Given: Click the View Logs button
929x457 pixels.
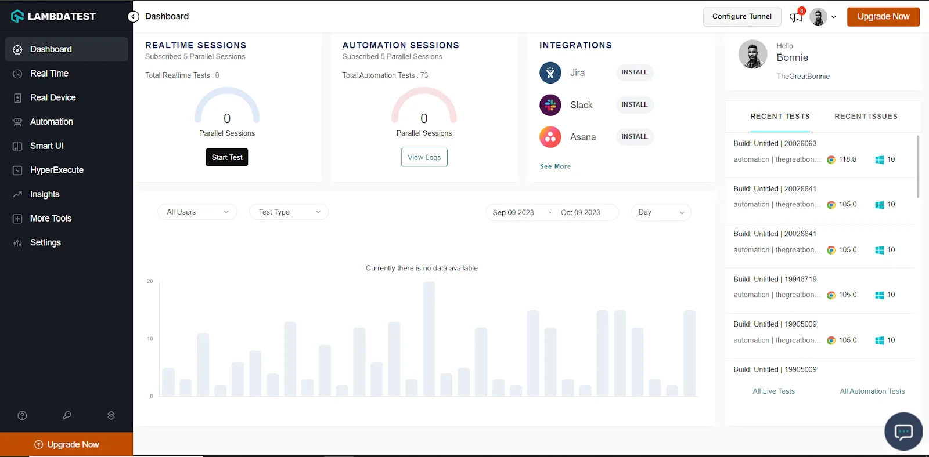Looking at the screenshot, I should pos(424,157).
